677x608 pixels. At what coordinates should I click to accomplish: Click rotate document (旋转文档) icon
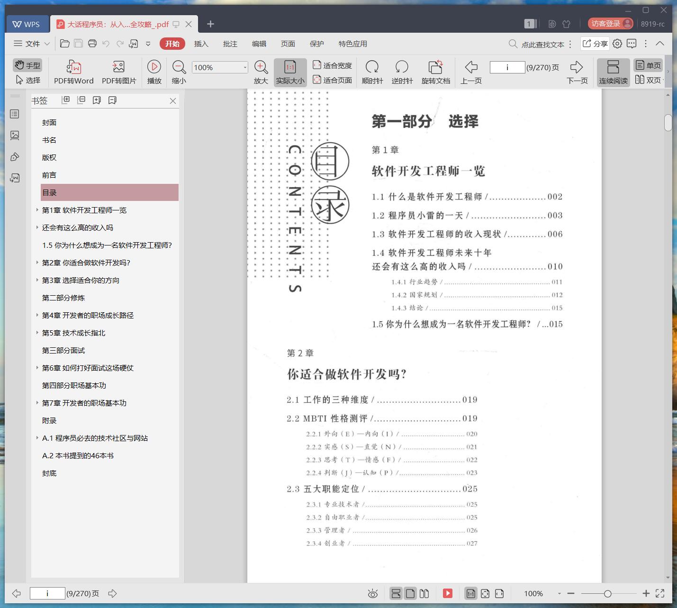[x=435, y=73]
